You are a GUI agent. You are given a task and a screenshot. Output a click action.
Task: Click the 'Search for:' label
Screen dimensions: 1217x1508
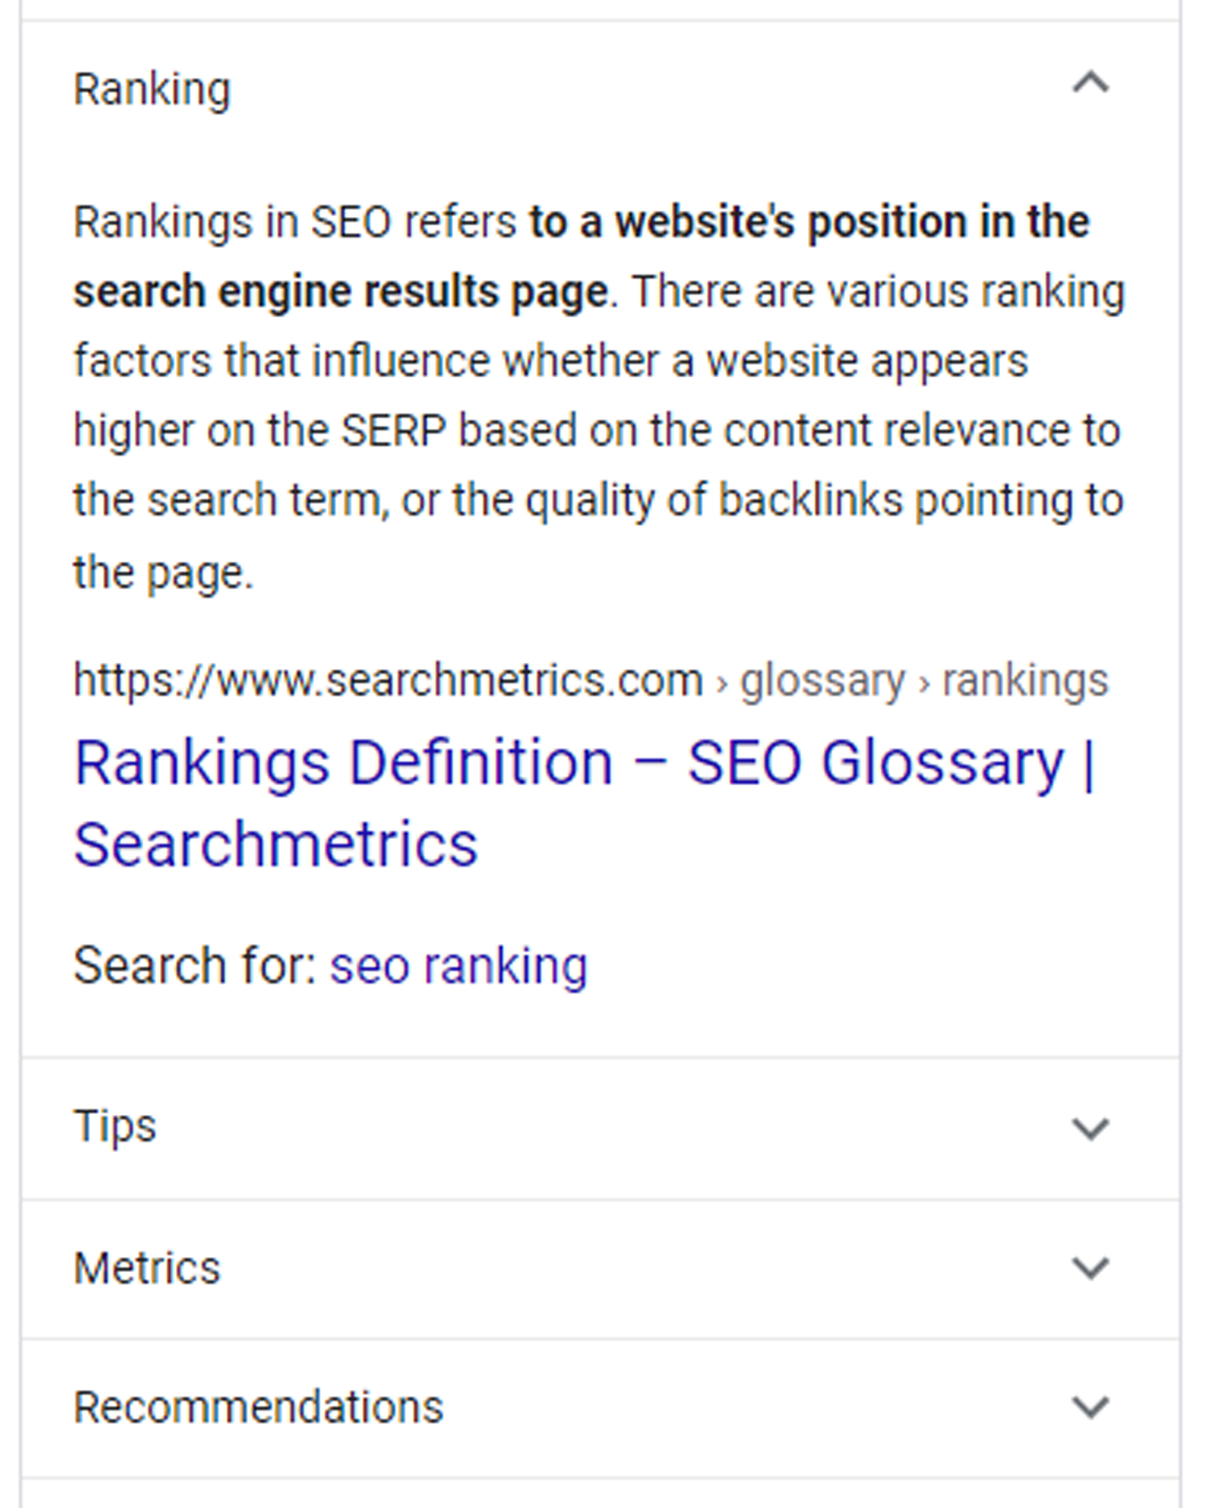tap(195, 965)
